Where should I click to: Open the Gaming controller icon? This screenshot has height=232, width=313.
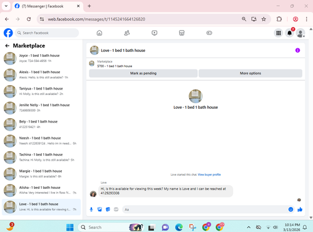[209, 33]
